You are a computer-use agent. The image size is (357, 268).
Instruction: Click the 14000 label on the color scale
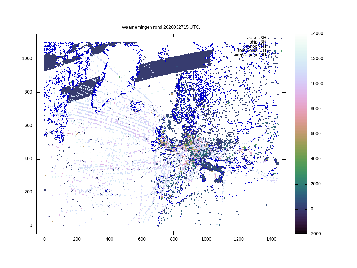[317, 33]
